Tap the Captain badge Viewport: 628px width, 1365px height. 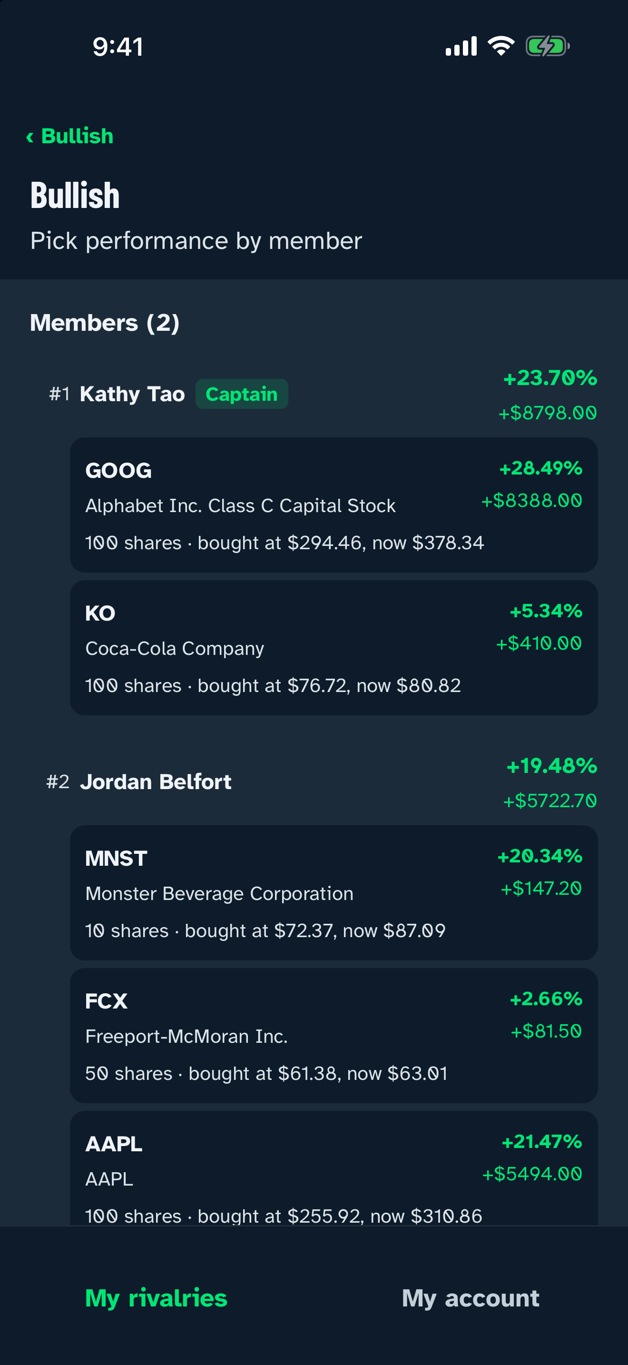pyautogui.click(x=242, y=394)
